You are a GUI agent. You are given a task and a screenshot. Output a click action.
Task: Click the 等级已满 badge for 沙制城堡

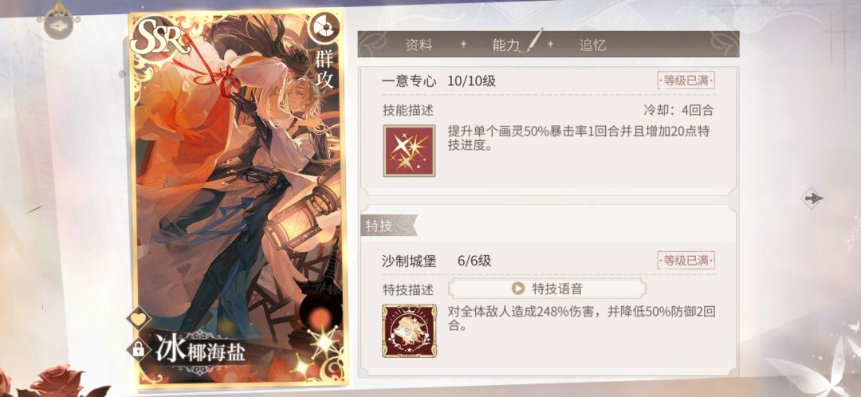pyautogui.click(x=686, y=261)
